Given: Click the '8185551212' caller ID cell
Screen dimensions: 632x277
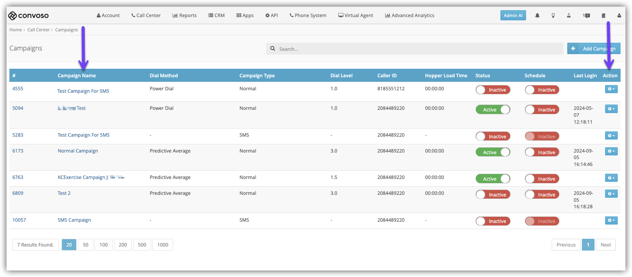Looking at the screenshot, I should pos(391,88).
